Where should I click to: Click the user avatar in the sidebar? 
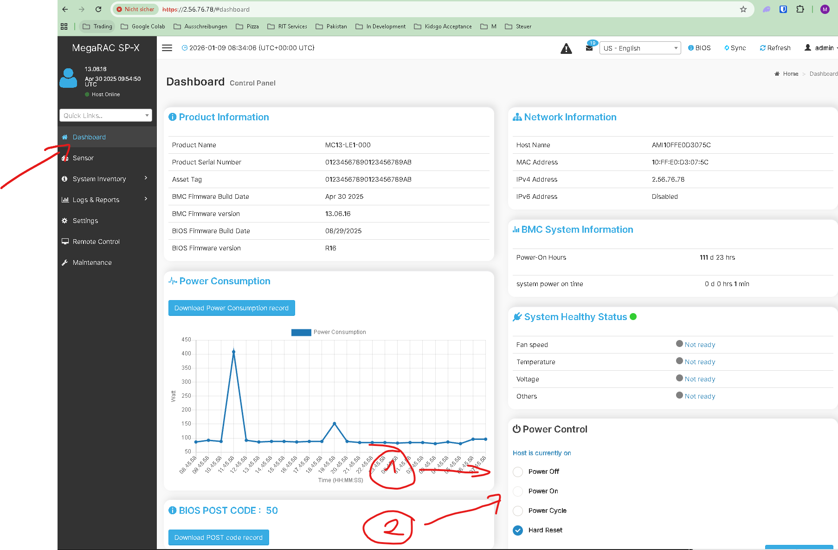68,78
